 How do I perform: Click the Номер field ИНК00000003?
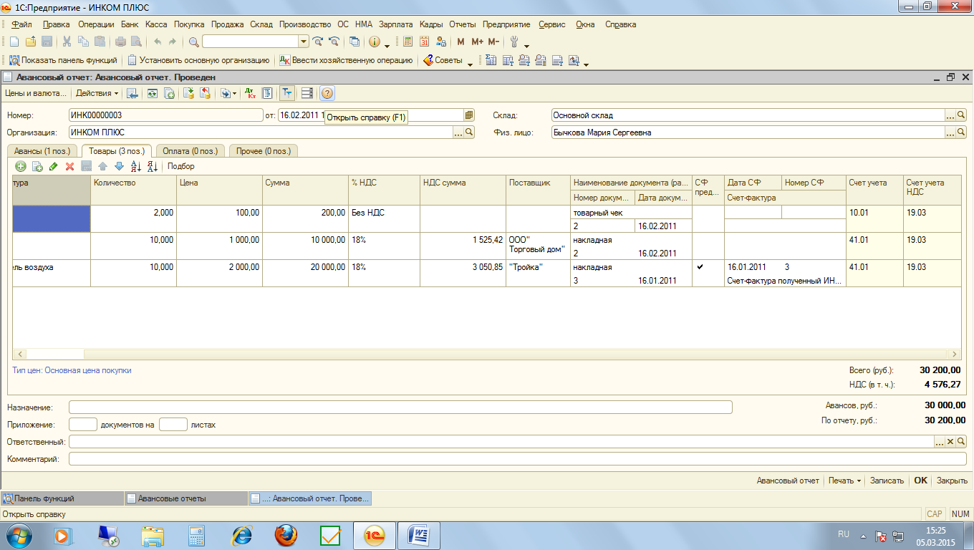166,115
